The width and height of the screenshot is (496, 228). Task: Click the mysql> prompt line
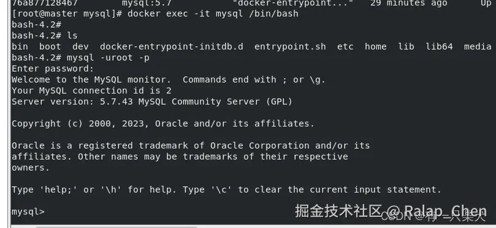point(28,212)
